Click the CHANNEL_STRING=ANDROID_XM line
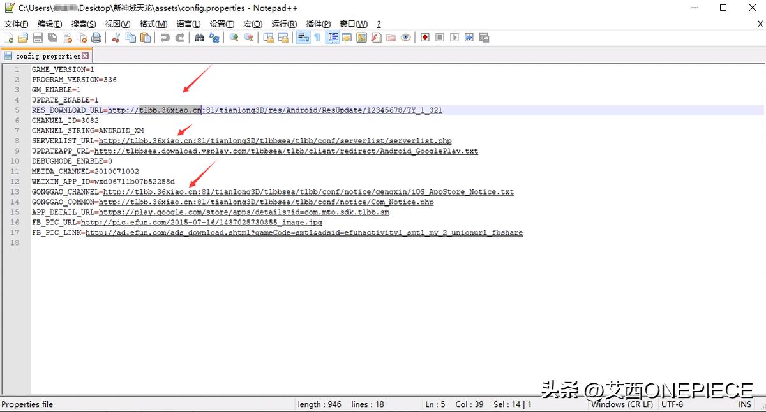766x412 pixels. pyautogui.click(x=88, y=131)
